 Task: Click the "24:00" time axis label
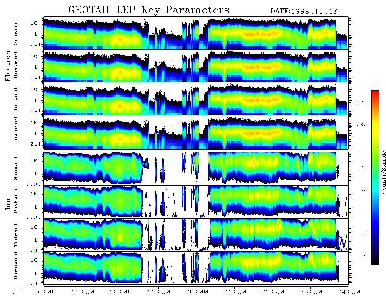tap(349, 292)
